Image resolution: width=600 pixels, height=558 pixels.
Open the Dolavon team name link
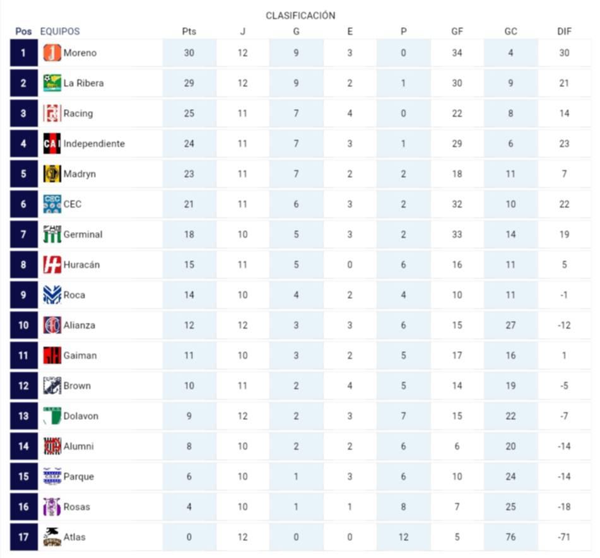(81, 416)
